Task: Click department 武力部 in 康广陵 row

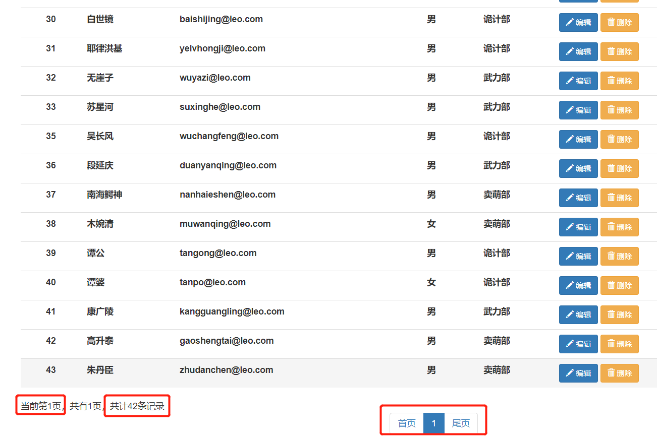Action: pyautogui.click(x=497, y=311)
